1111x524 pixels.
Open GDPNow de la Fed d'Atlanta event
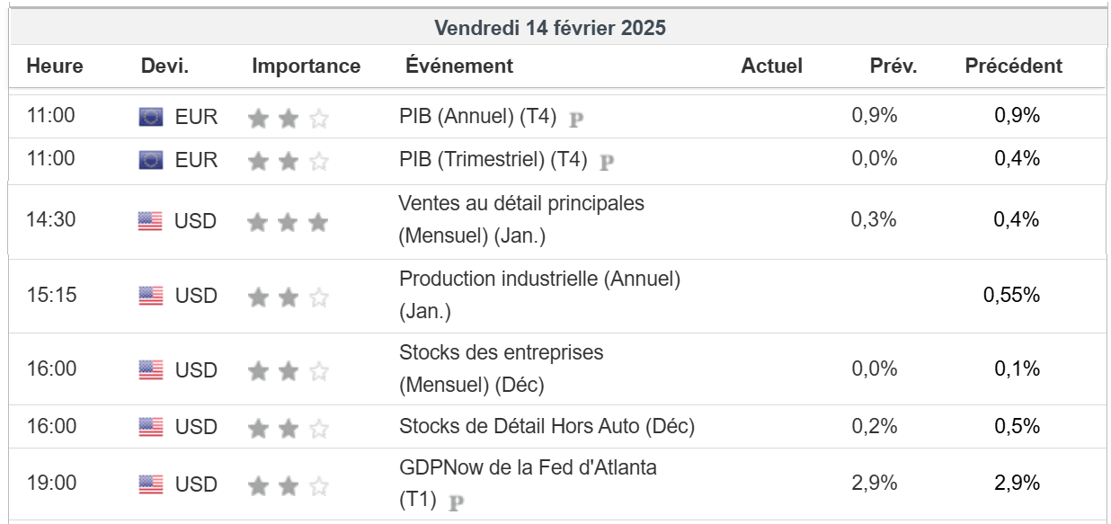click(x=528, y=467)
